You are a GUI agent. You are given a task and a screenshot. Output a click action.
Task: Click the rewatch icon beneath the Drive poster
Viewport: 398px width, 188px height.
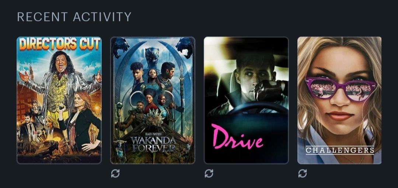coord(209,174)
